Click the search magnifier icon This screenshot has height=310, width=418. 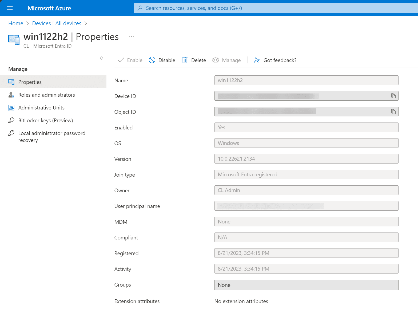[x=140, y=8]
